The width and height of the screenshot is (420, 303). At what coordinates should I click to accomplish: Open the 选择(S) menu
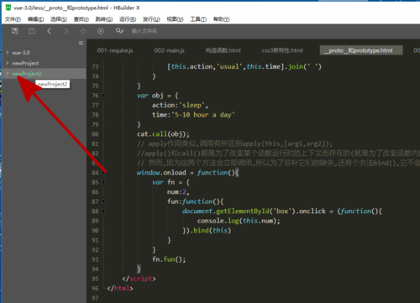pyautogui.click(x=59, y=19)
